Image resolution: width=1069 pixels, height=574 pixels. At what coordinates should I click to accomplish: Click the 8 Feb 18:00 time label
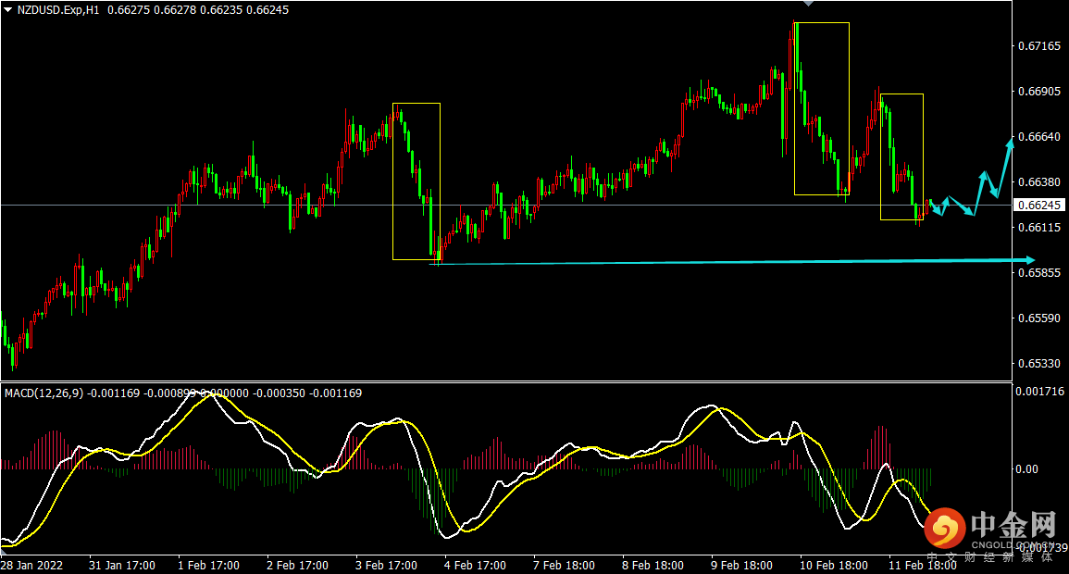coord(653,565)
